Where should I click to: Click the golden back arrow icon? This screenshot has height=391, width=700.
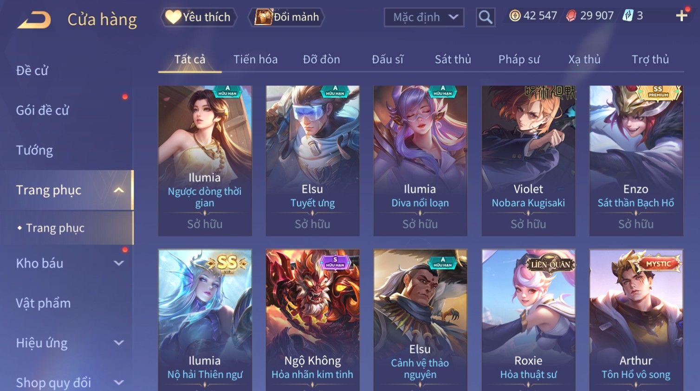pos(34,20)
